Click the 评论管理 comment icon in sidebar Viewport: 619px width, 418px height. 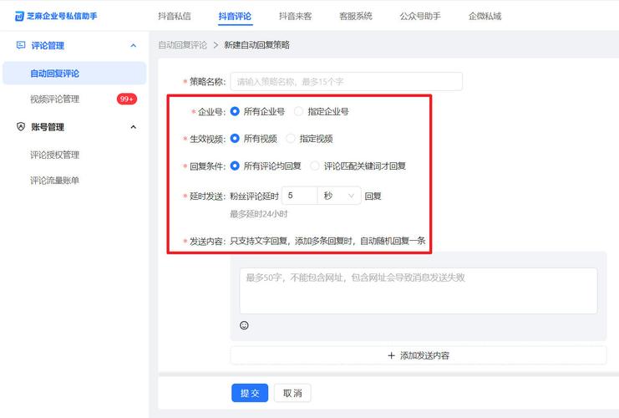coord(21,46)
